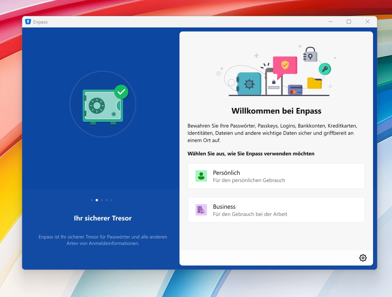The height and width of the screenshot is (297, 392).
Task: Click the 'Ihr sicherer Tresor' heading
Action: click(x=103, y=218)
